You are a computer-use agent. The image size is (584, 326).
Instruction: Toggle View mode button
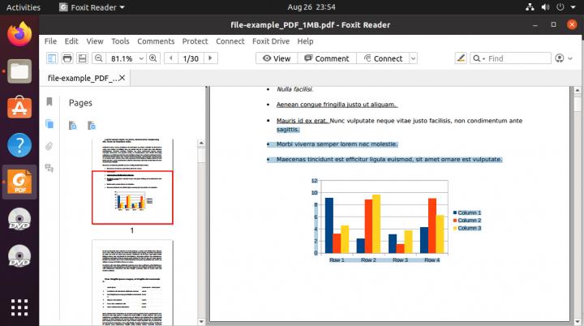pos(276,58)
